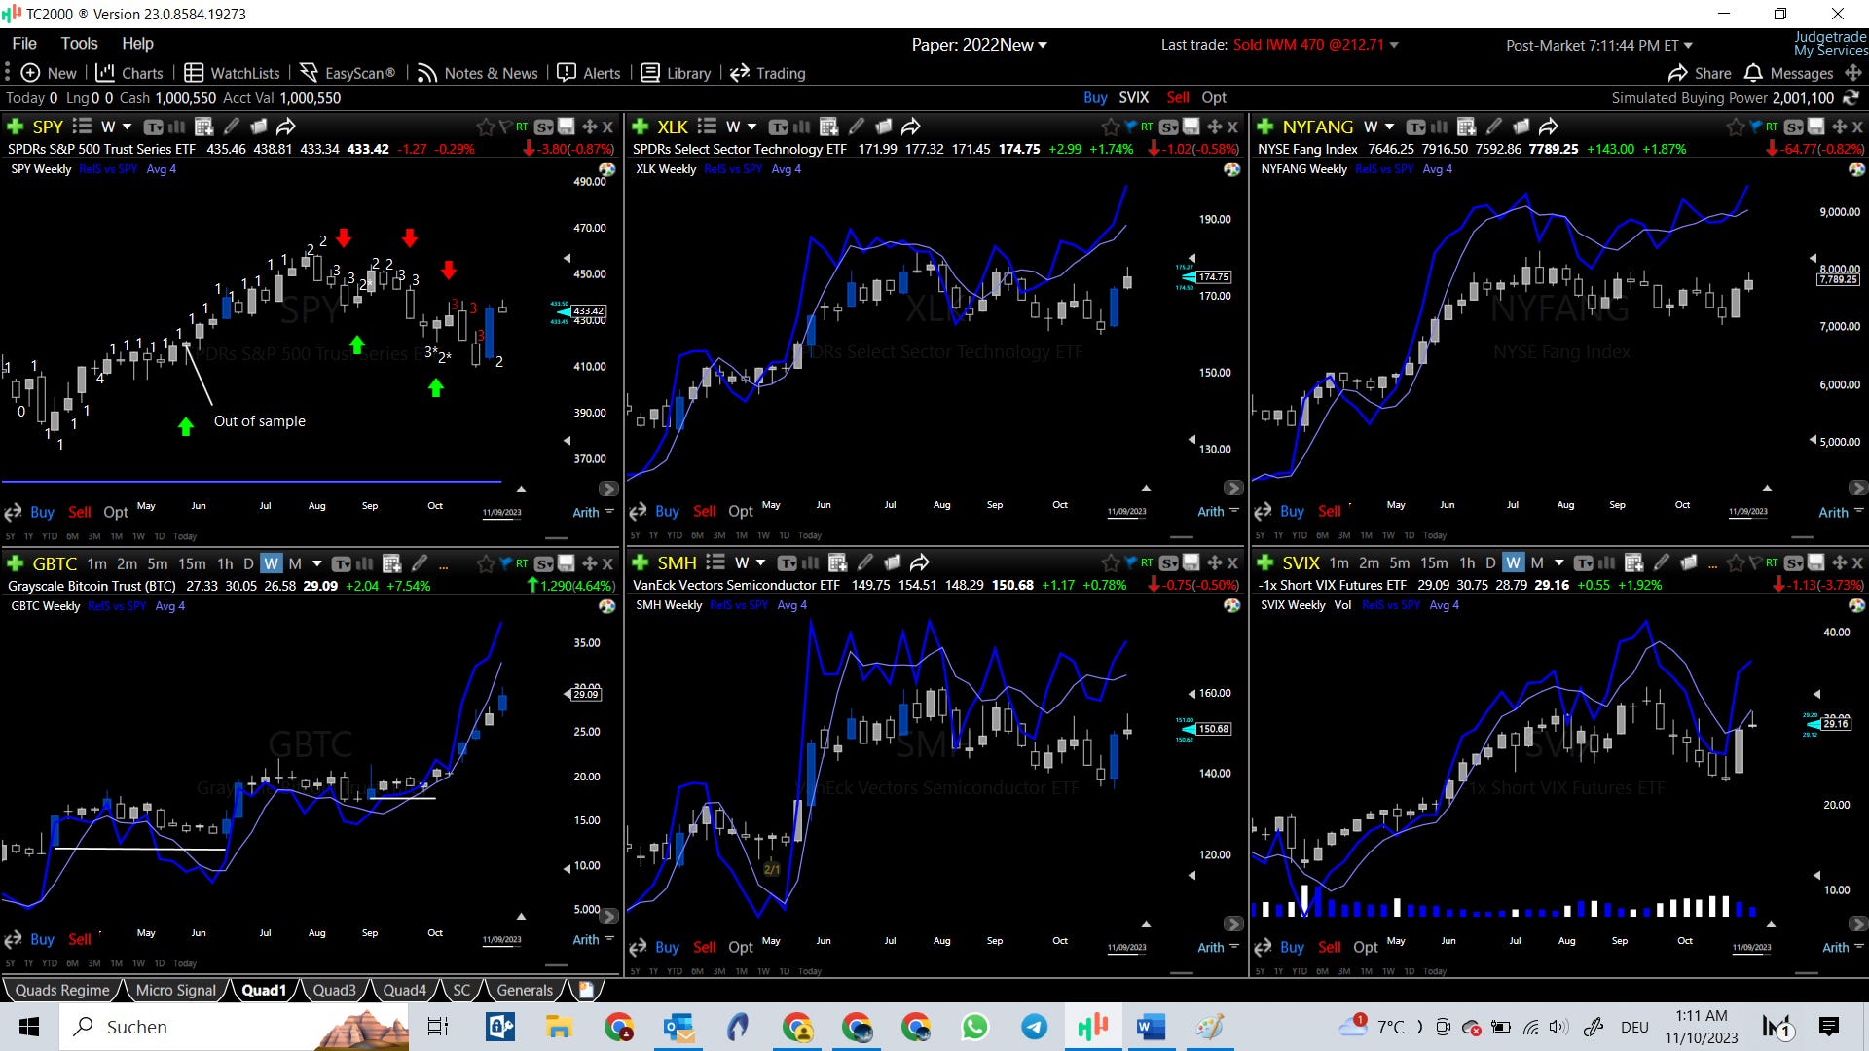The width and height of the screenshot is (1869, 1051).
Task: Open drawing tools pencil on XLK chart
Action: tap(857, 127)
